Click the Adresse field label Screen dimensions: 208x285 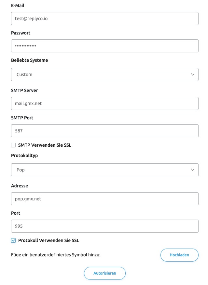20,186
